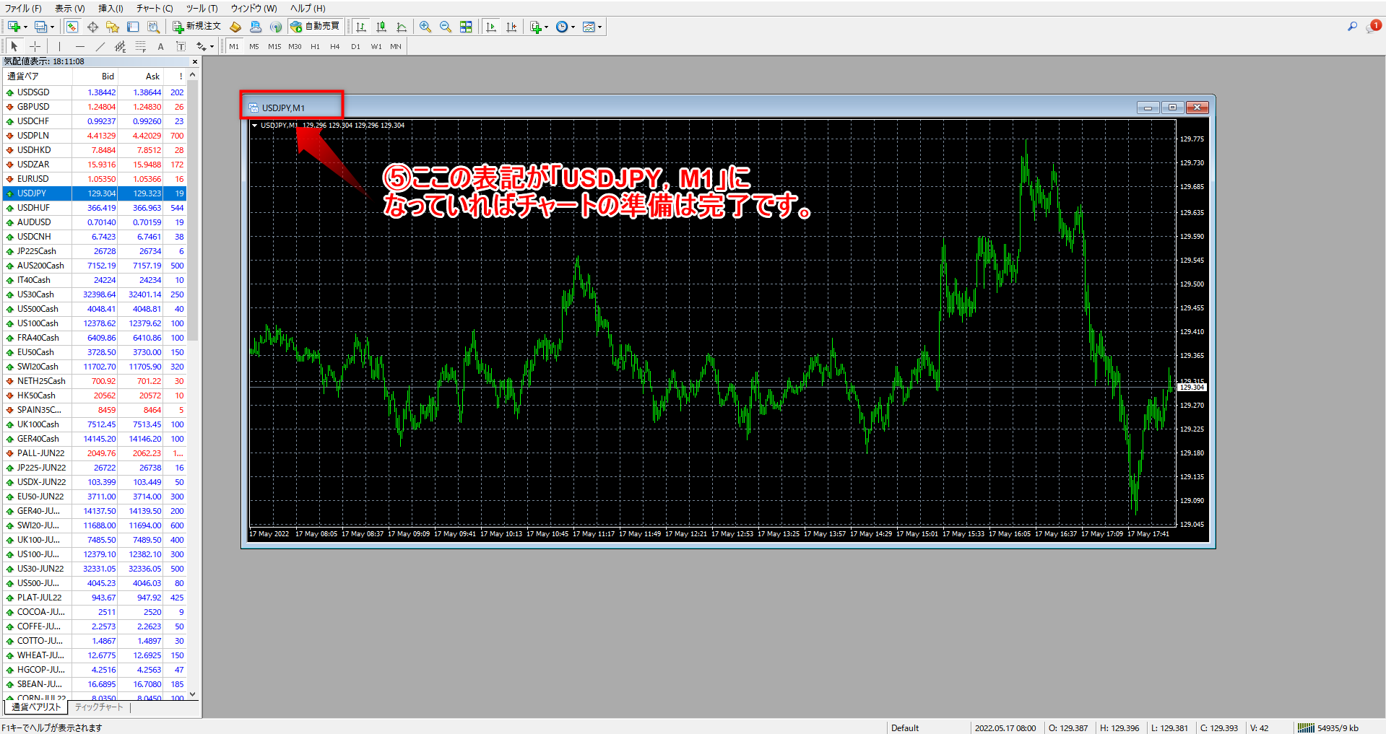
Task: Open the チャート (C) menu
Action: click(x=155, y=9)
